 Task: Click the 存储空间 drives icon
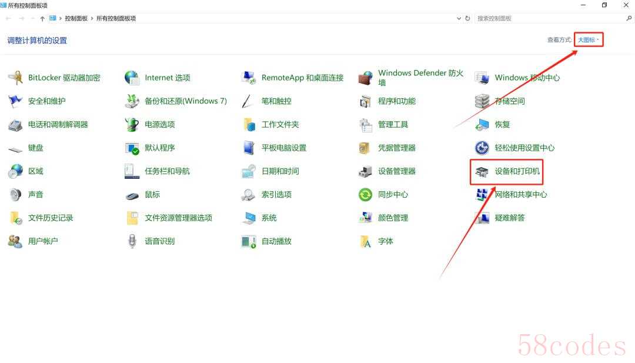pos(482,101)
